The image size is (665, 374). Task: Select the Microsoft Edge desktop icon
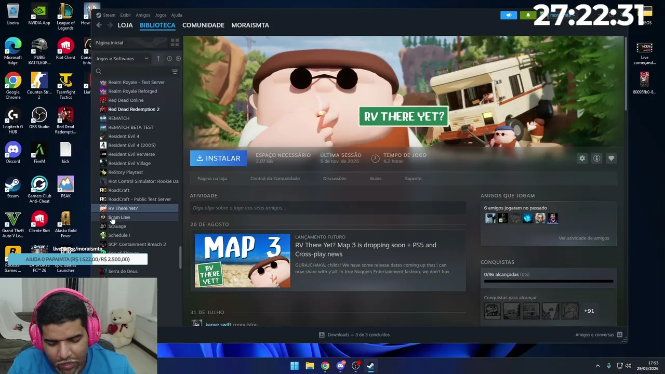coord(13,51)
